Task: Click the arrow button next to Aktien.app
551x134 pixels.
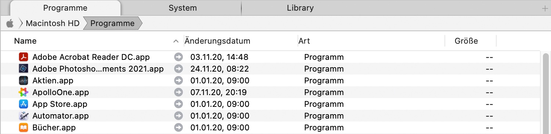Action: click(x=178, y=81)
